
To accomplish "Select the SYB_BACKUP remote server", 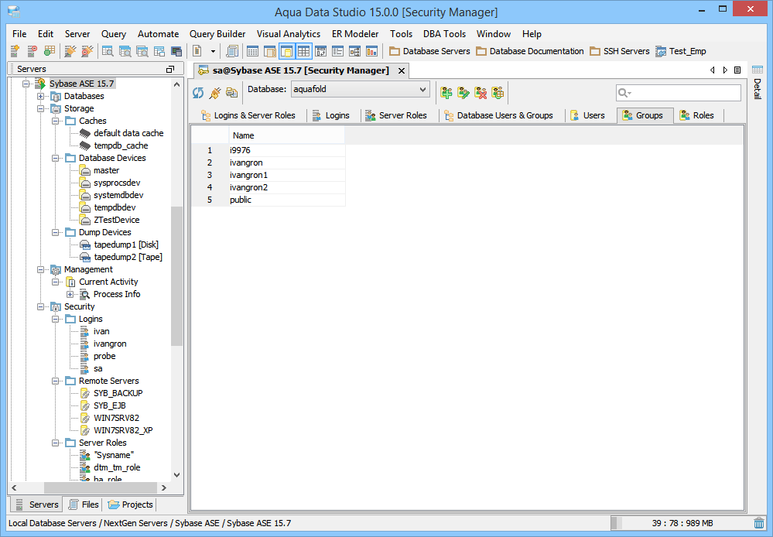I will tap(118, 393).
